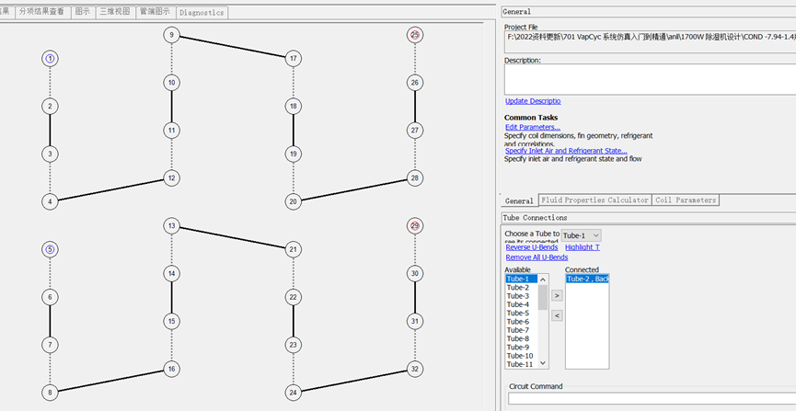Pick tube node 22
Image resolution: width=796 pixels, height=411 pixels.
point(293,297)
